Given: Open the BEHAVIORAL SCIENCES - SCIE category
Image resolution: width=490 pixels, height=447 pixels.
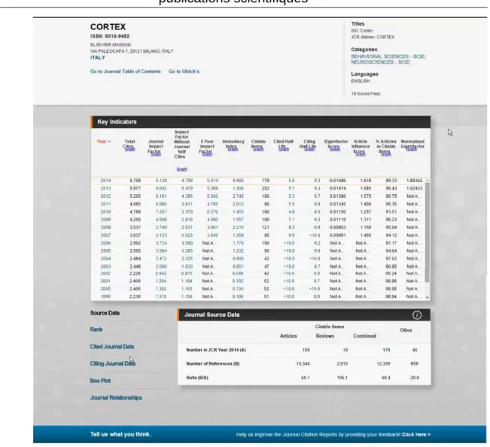Looking at the screenshot, I should (388, 56).
